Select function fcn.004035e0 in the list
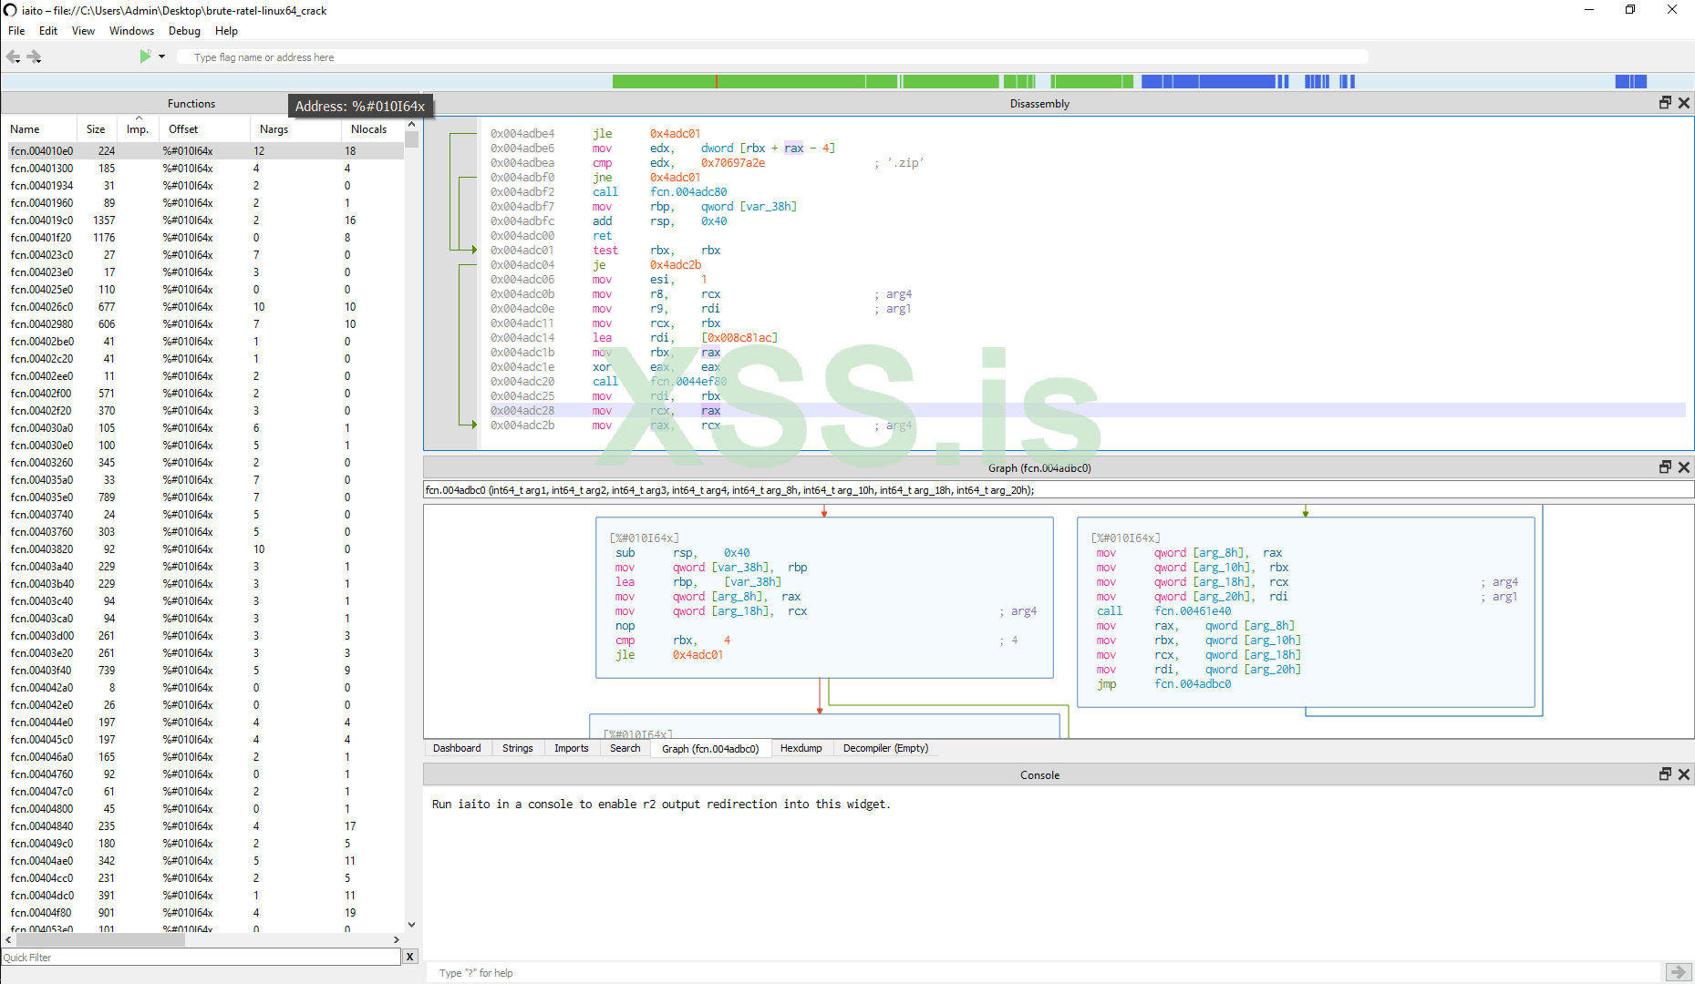The image size is (1695, 984). (x=203, y=497)
